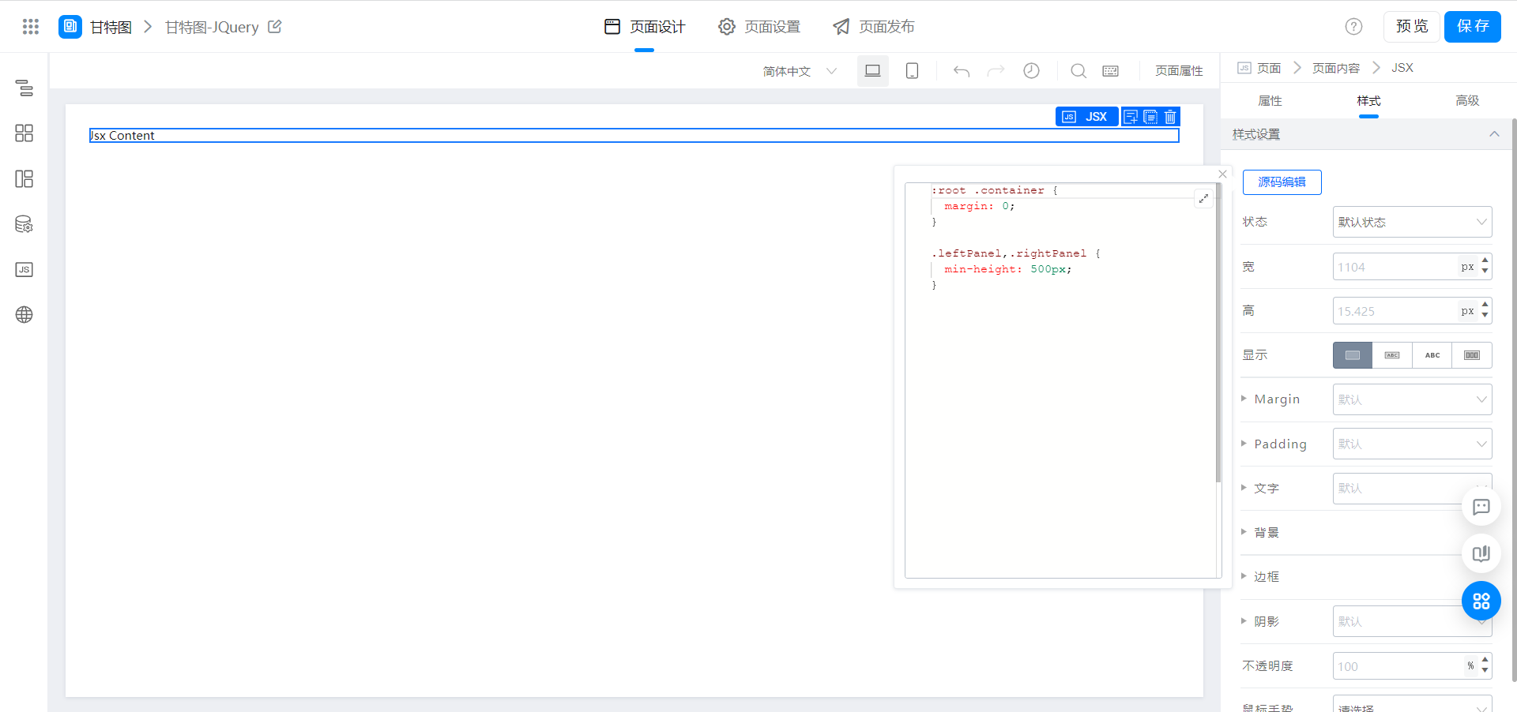Set display to flex icon
This screenshot has height=712, width=1517.
point(1472,355)
